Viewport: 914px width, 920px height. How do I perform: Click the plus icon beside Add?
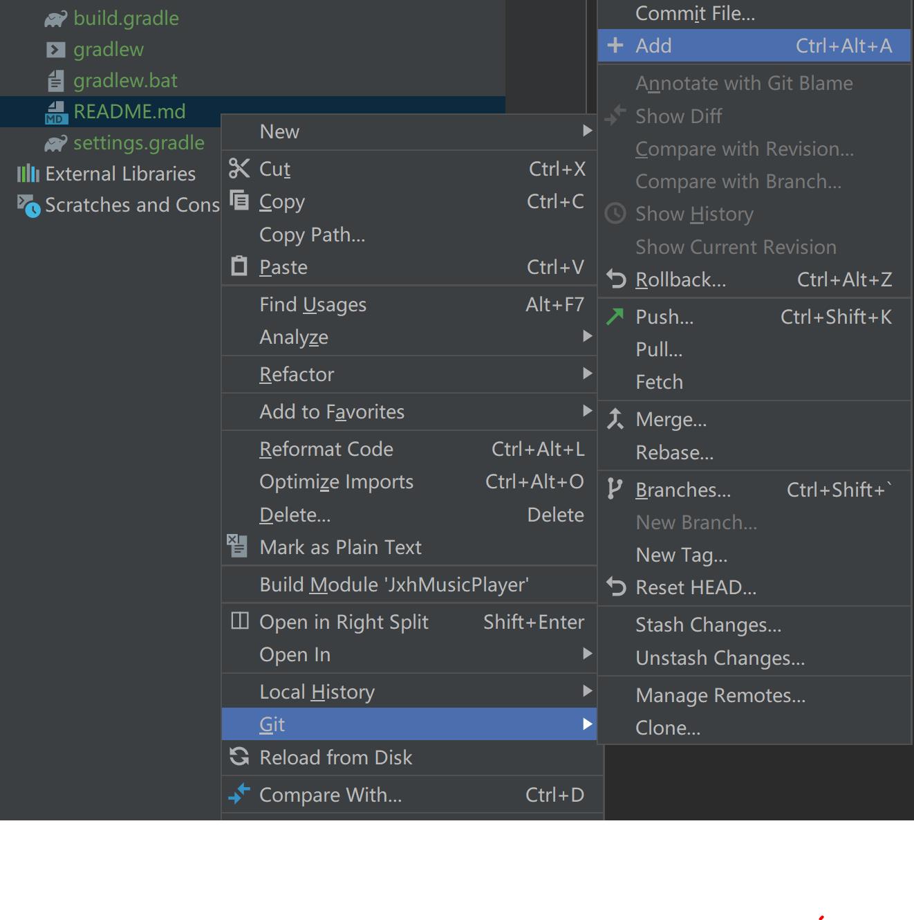pos(615,46)
